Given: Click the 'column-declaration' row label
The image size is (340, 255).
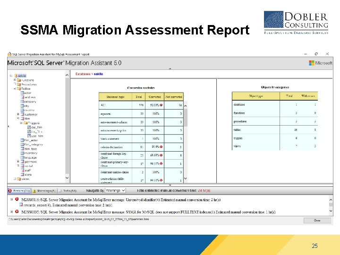Looking at the screenshot, I should [111, 147].
